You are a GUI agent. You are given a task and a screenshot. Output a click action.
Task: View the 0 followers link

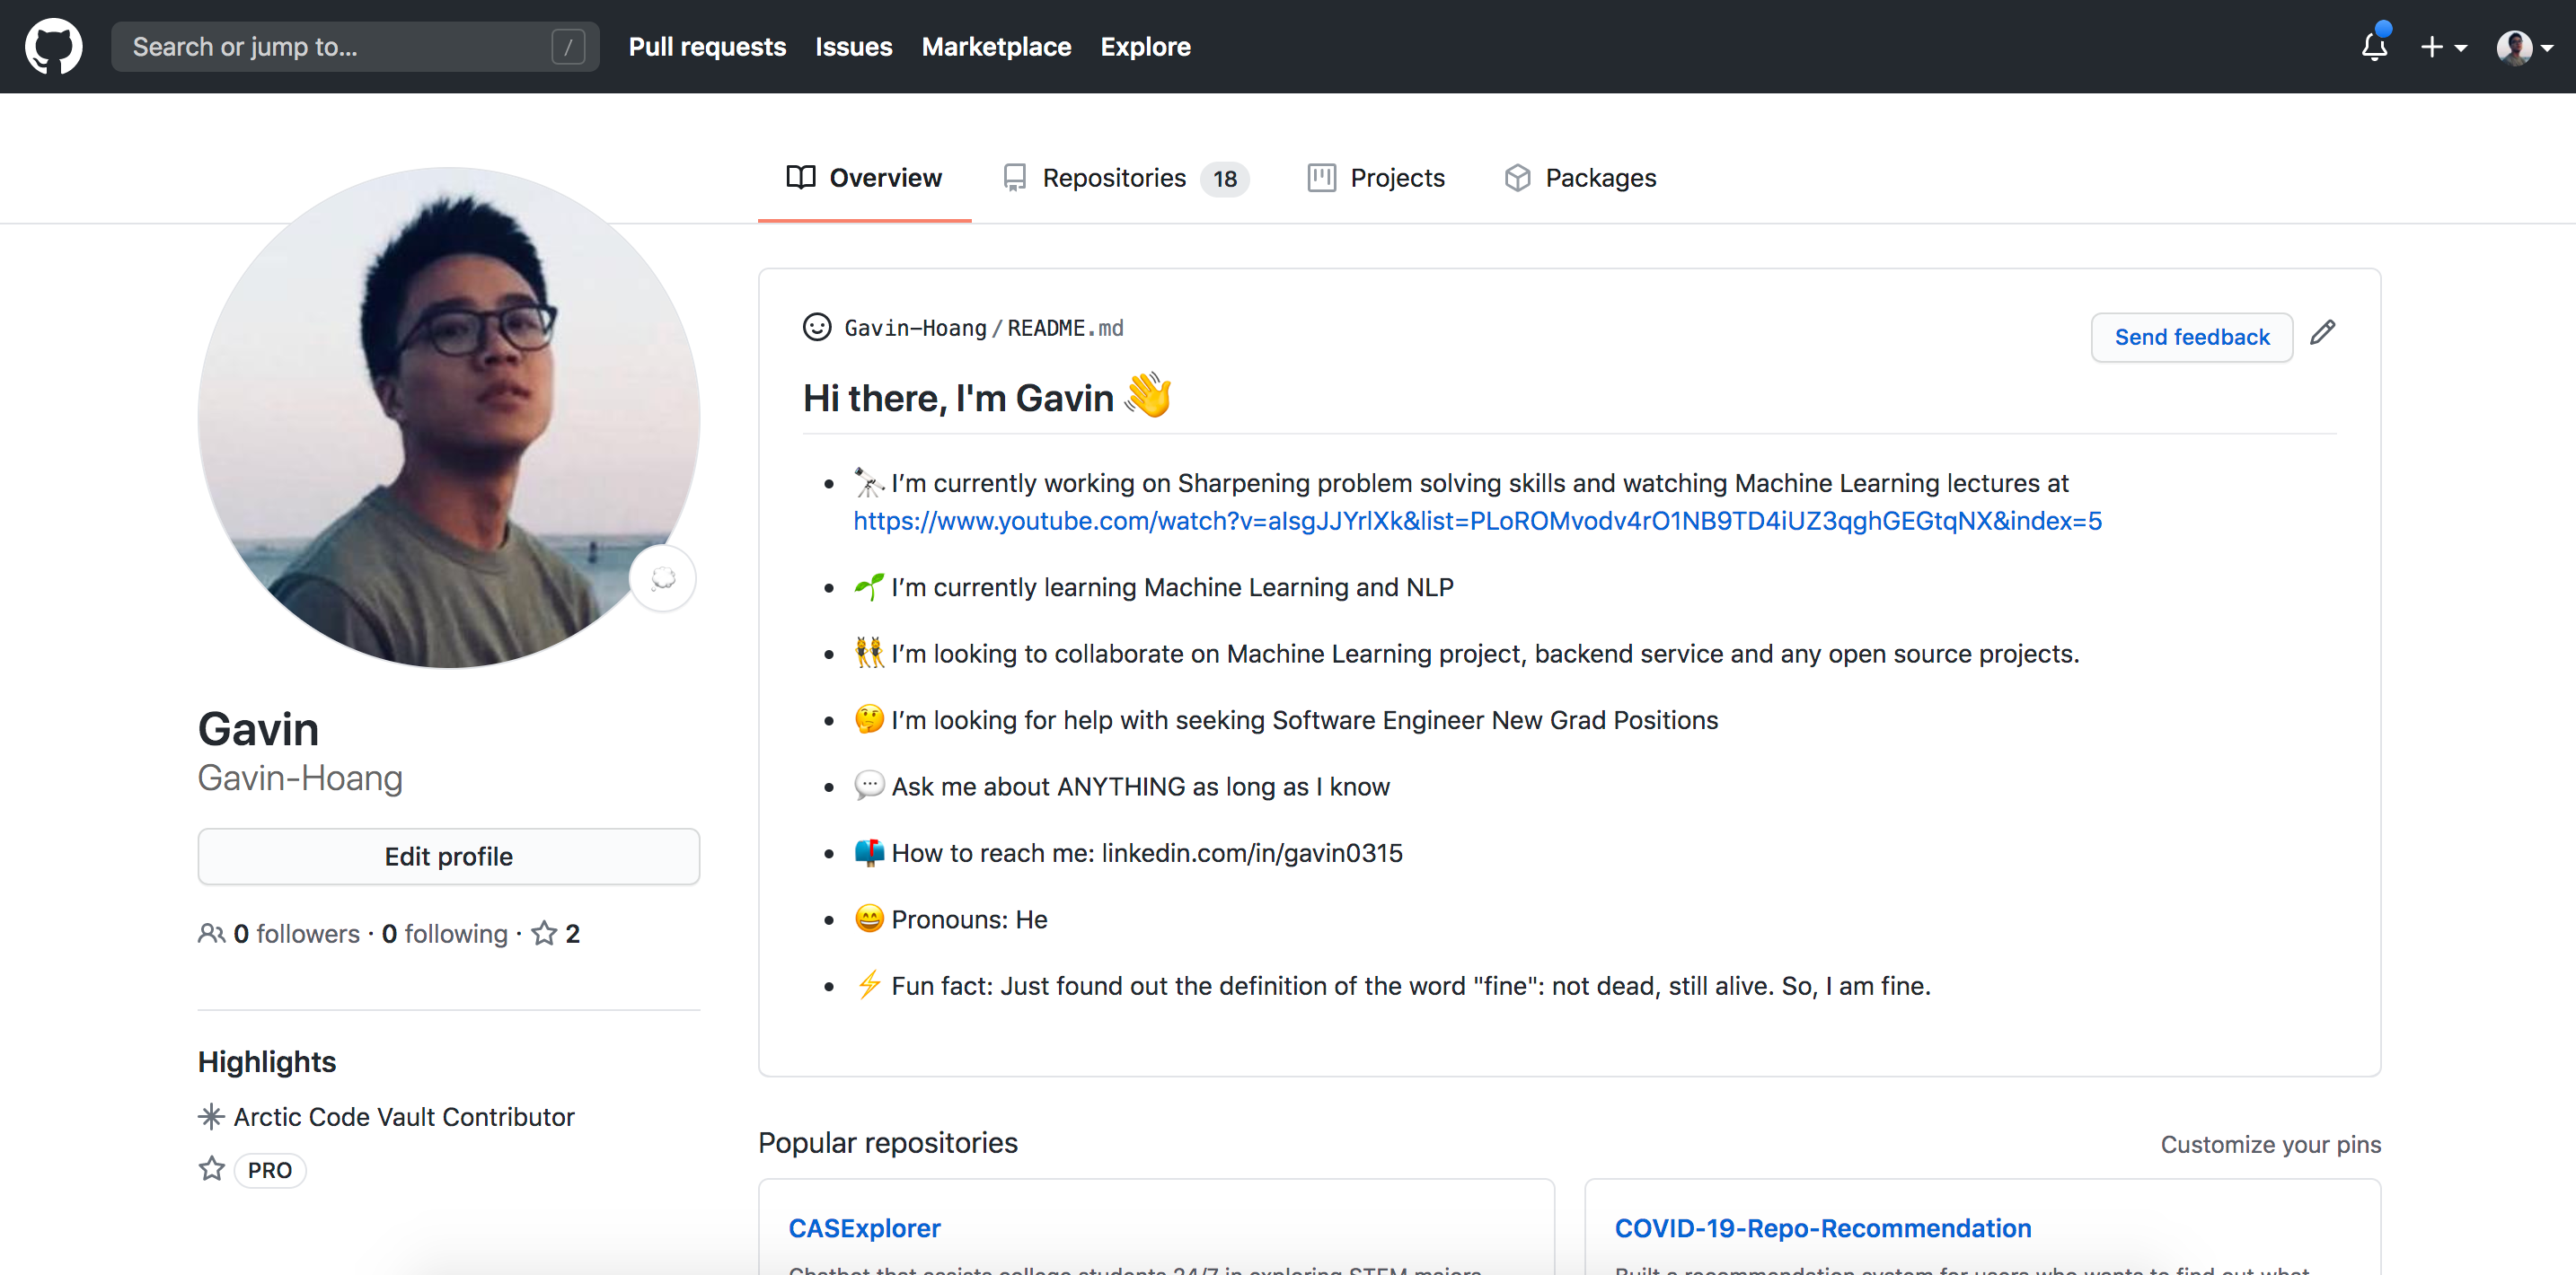[296, 933]
